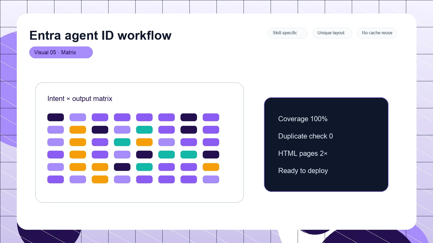The image size is (433, 243).
Task: Click the dark cell in the matrix's fourth row, last column
Action: click(211, 154)
